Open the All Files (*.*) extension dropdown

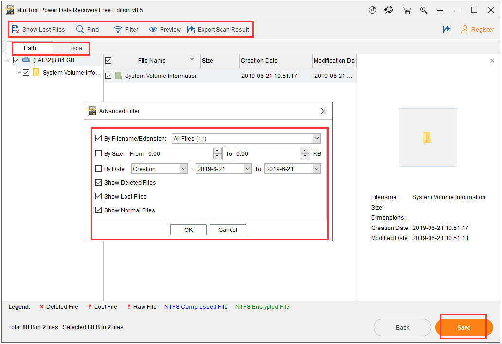point(317,139)
